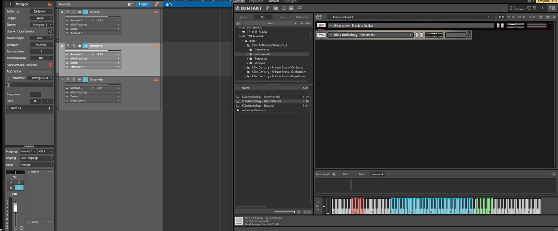558x231 pixels.
Task: Open Zeitformat Zählzeiten dropdown
Action: [x=41, y=11]
